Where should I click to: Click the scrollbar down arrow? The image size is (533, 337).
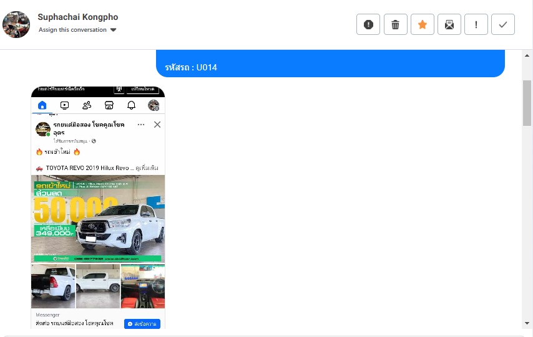(527, 323)
